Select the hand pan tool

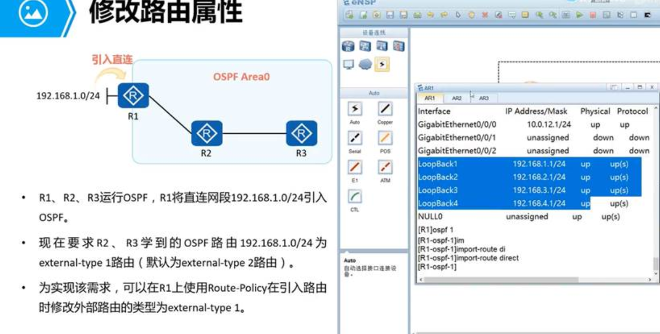472,15
